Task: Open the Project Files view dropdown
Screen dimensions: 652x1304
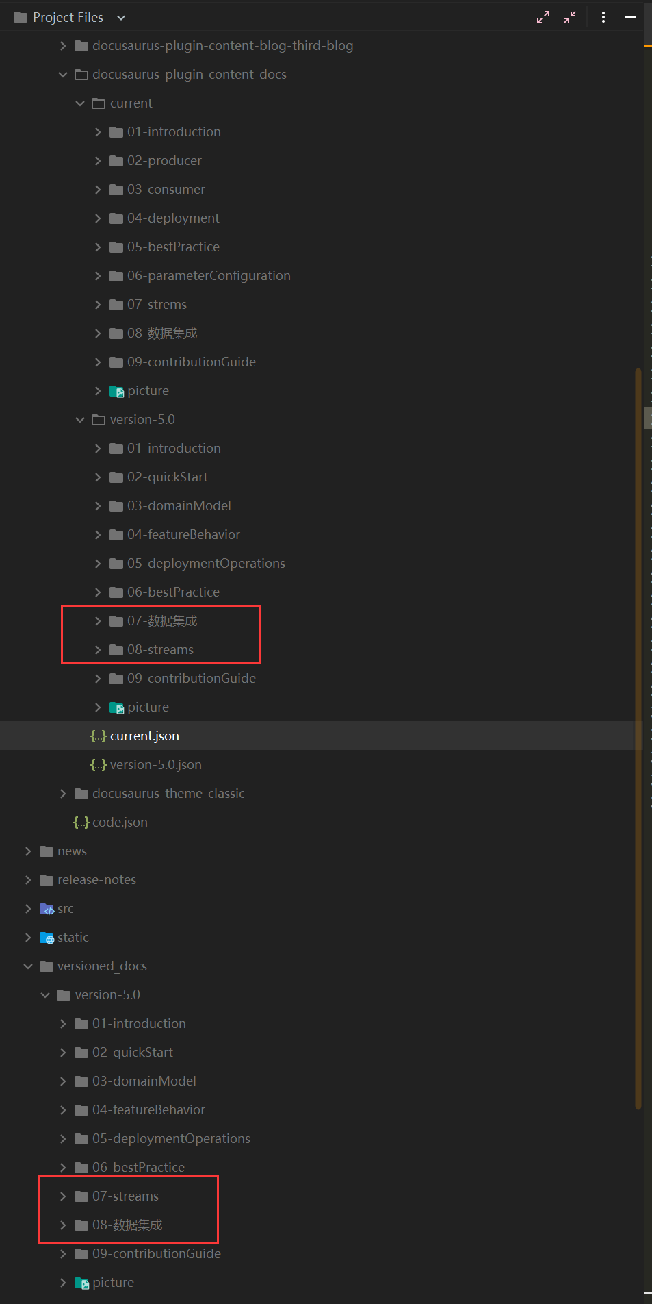Action: pos(121,18)
